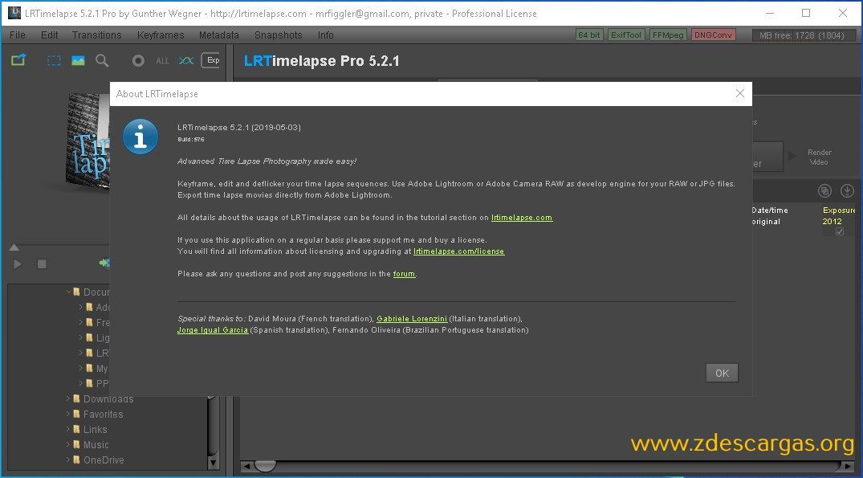
Task: Start preview with the play button
Action: pyautogui.click(x=18, y=264)
